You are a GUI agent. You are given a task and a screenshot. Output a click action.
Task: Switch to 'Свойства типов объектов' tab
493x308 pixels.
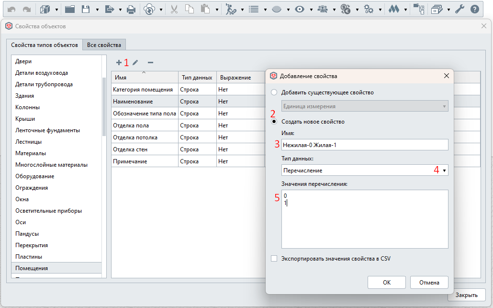pyautogui.click(x=45, y=45)
